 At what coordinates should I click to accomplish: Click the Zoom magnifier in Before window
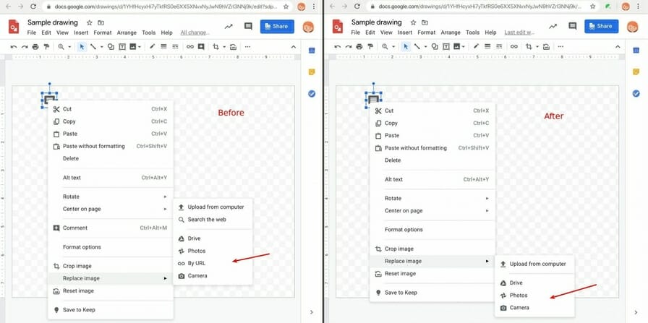pyautogui.click(x=61, y=47)
